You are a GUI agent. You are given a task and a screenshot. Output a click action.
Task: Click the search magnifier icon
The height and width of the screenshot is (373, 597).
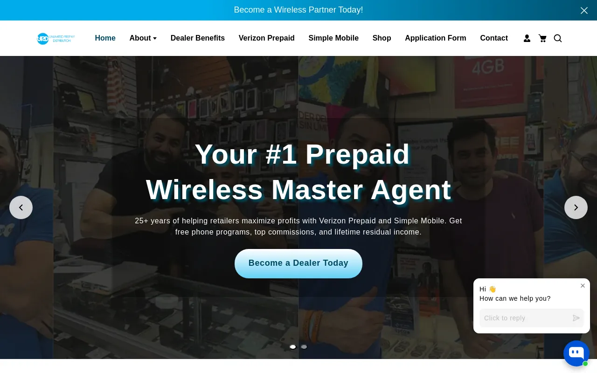(x=558, y=38)
